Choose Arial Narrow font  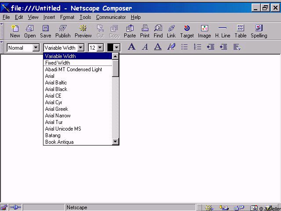[x=78, y=116]
